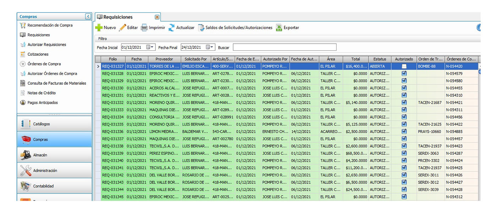Open Cotizaciones in the Compras menu
The image size is (497, 213).
[x=38, y=54]
